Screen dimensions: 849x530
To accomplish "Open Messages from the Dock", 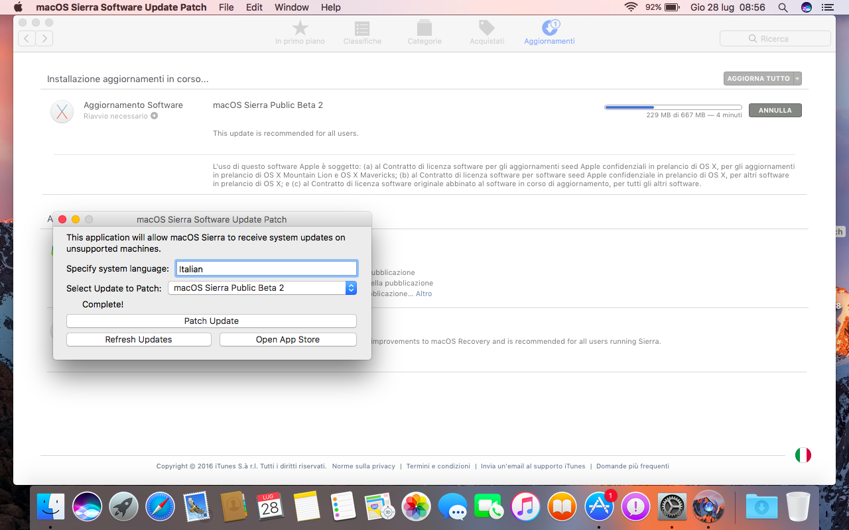I will click(453, 507).
